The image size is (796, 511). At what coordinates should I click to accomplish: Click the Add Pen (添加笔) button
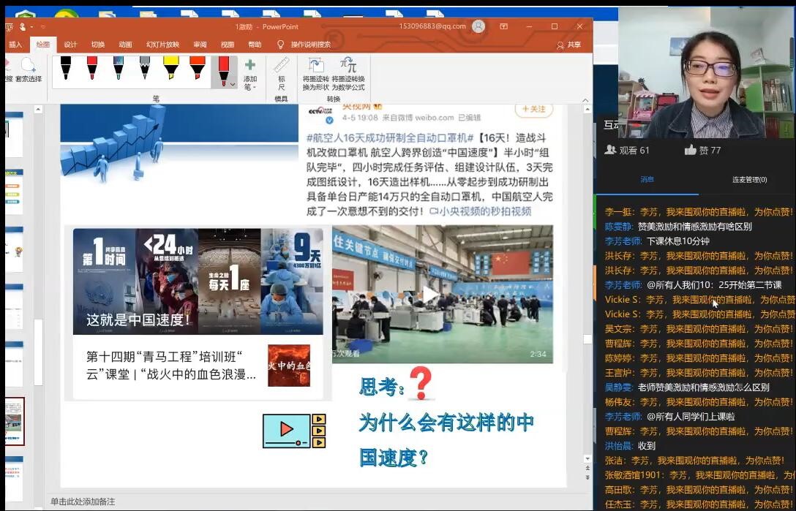click(x=250, y=72)
